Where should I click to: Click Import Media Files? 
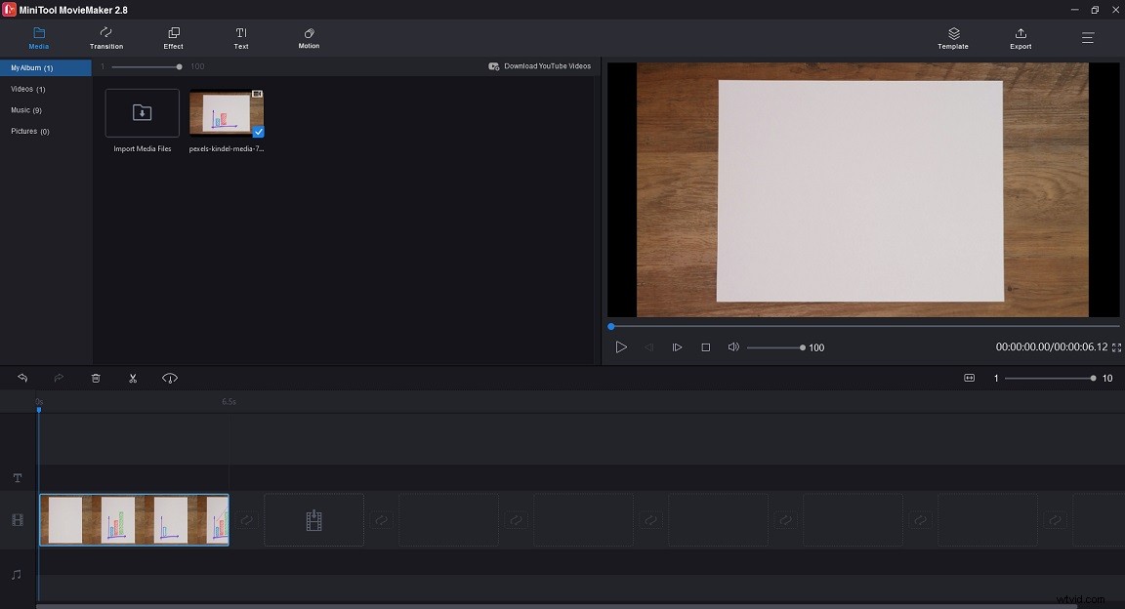click(x=141, y=112)
